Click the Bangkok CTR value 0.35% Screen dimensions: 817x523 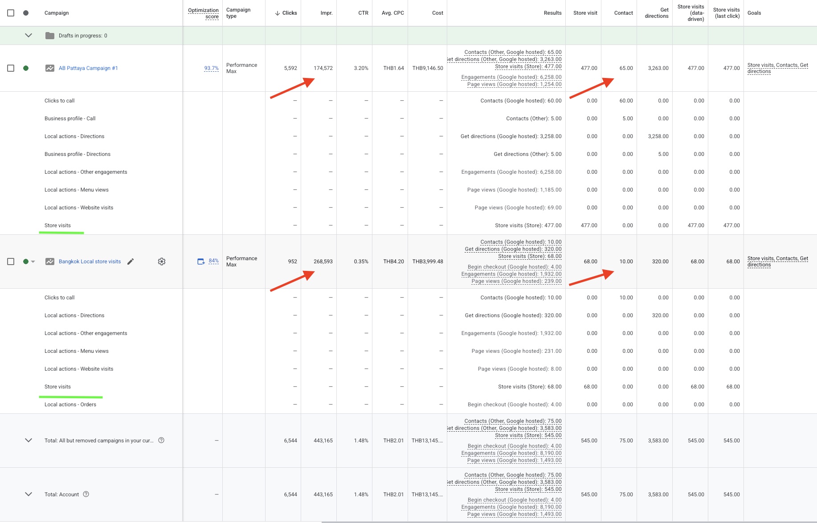tap(361, 261)
